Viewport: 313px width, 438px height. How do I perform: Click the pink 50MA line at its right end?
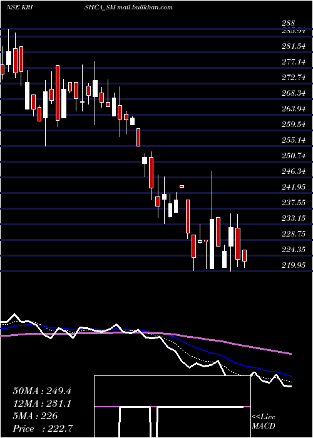(290, 354)
